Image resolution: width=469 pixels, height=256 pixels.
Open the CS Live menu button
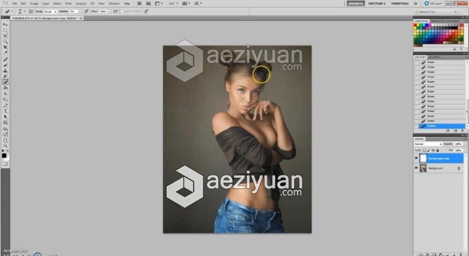pyautogui.click(x=433, y=4)
